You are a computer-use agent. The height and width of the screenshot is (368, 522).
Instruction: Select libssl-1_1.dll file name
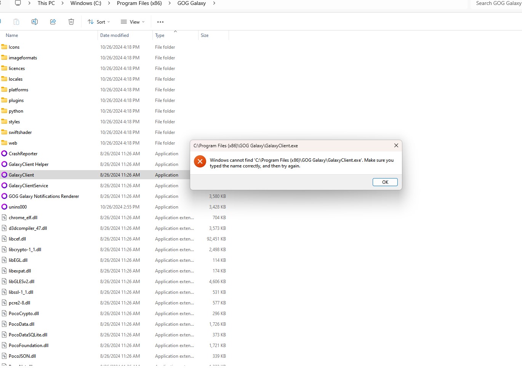pyautogui.click(x=21, y=292)
